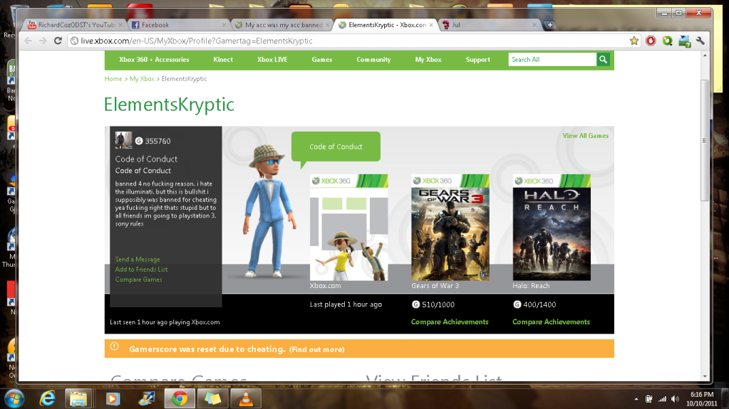This screenshot has width=729, height=409.
Task: Click View All Games link
Action: [x=585, y=136]
